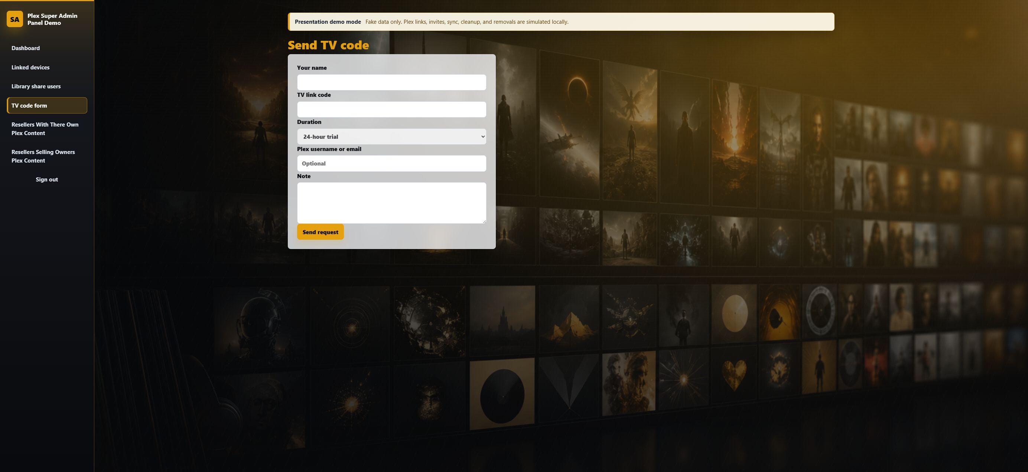Click the Plex Super Admin Panel Demo title
Screen dimensions: 1028x472
tap(52, 19)
